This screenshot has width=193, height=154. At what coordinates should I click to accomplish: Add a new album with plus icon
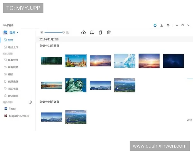pos(30,102)
